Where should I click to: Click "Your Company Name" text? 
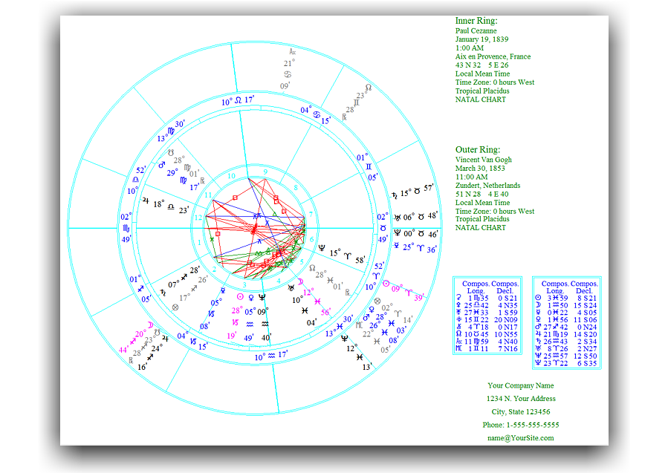[x=521, y=385]
